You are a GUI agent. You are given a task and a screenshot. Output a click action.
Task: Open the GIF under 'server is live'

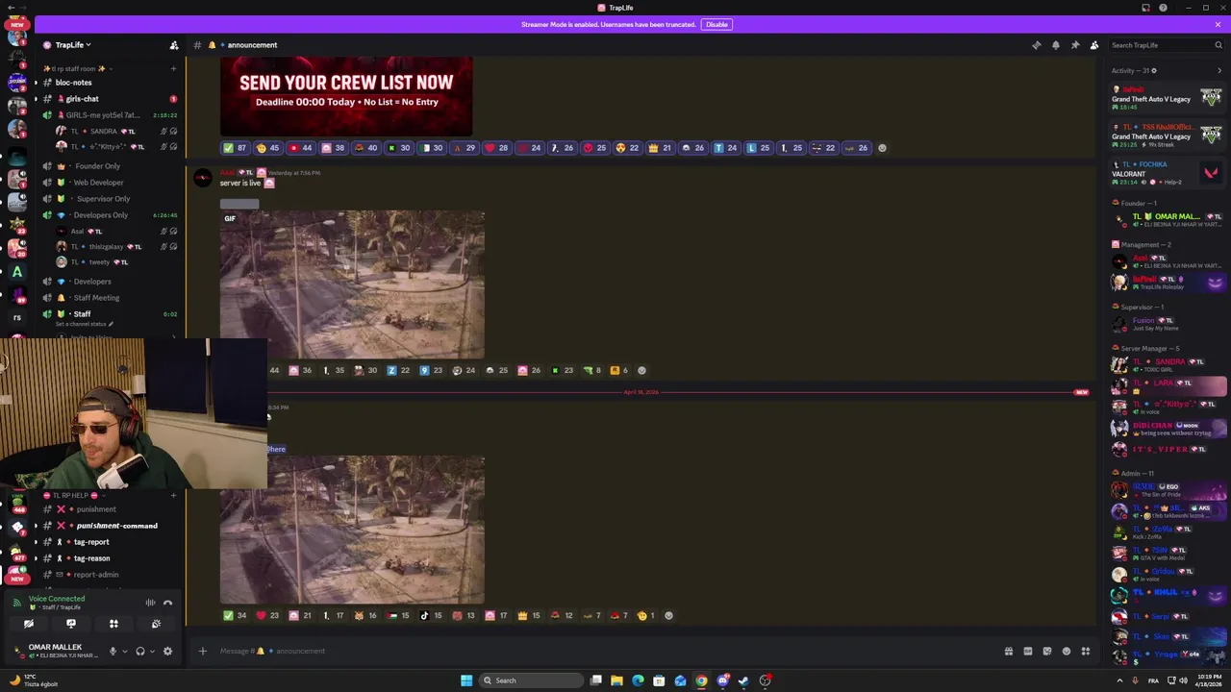tap(352, 284)
